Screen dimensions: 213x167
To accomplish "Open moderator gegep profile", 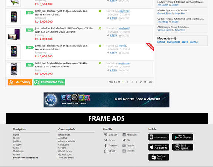I will [185, 42].
